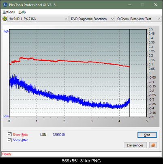Open the Preferences button
This screenshot has height=164, width=163.
(x=135, y=145)
